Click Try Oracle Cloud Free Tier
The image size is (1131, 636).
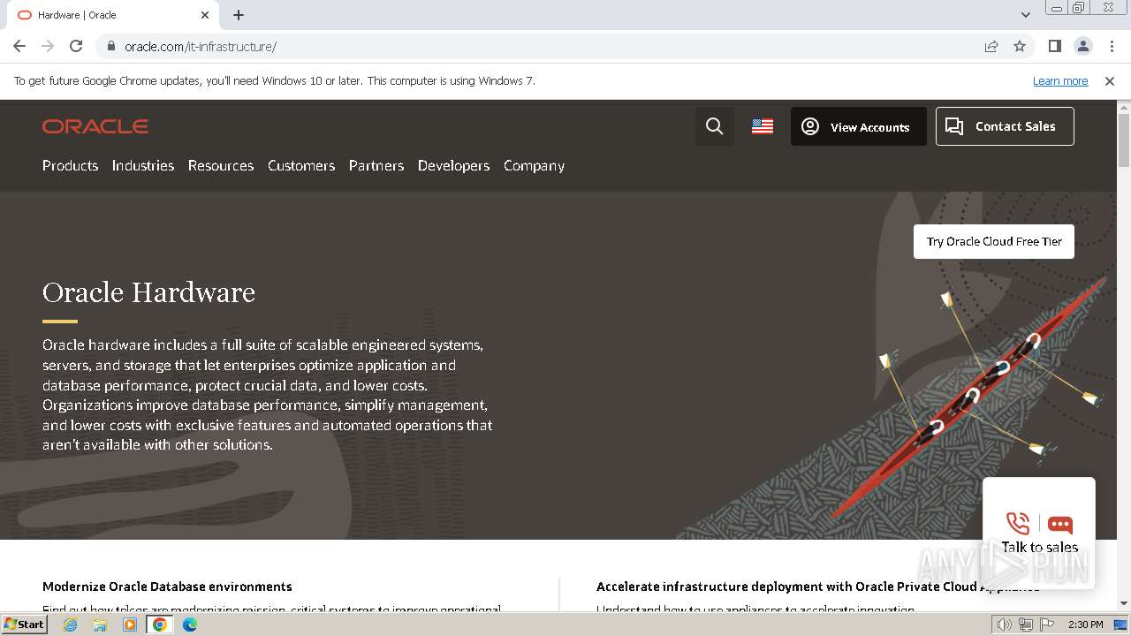coord(994,241)
